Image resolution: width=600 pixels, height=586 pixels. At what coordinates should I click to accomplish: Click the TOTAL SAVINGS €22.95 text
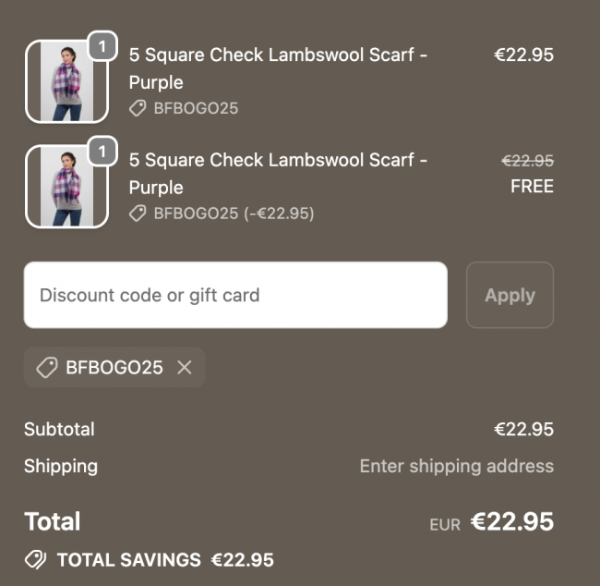[x=165, y=559]
